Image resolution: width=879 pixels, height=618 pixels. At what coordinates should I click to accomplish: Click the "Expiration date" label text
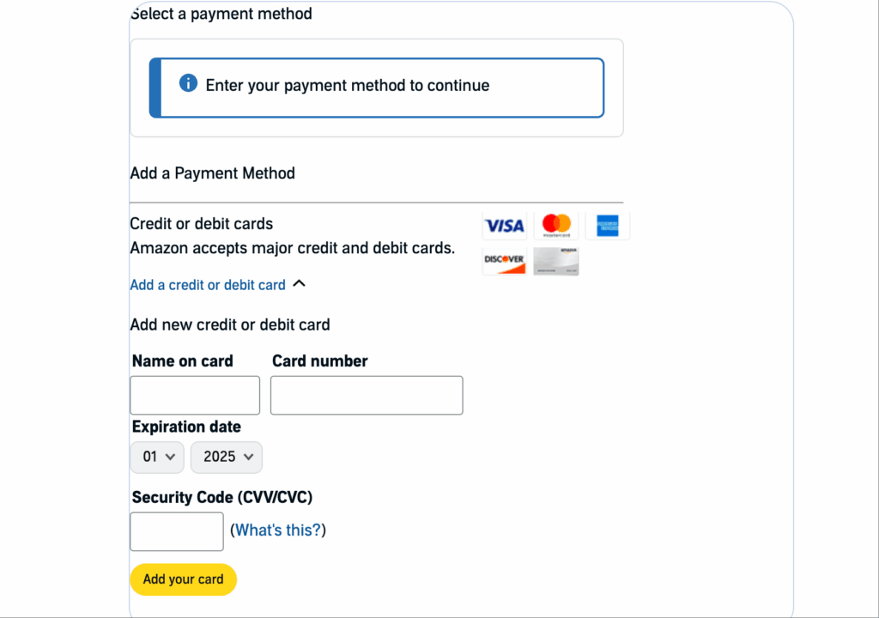point(186,427)
